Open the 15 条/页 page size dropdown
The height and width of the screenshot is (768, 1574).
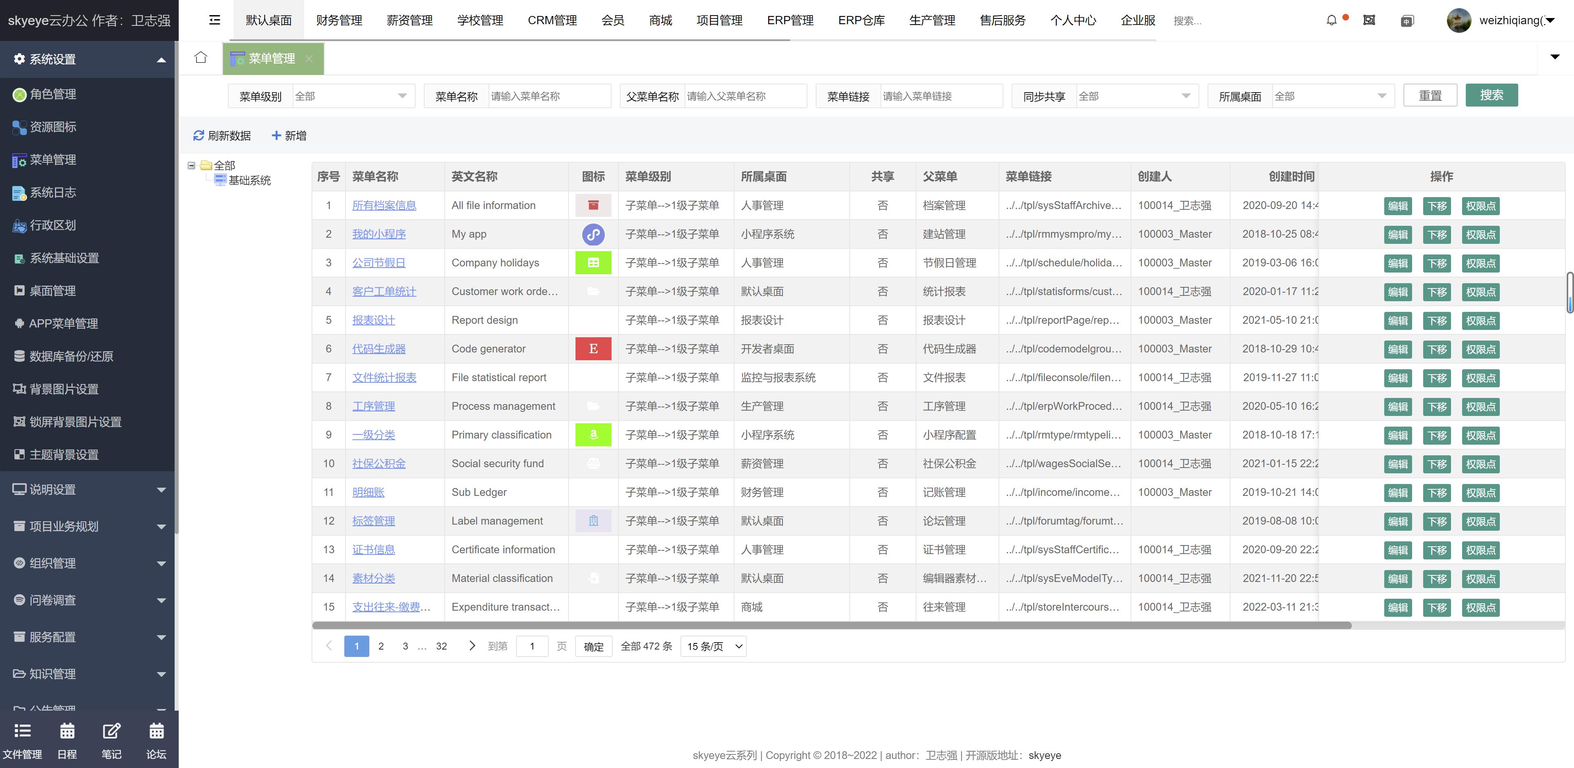coord(713,646)
